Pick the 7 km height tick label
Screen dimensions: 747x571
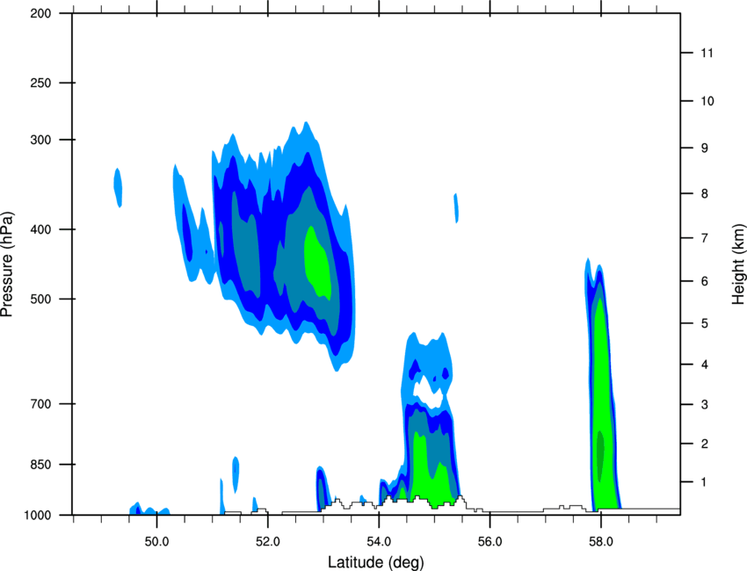click(705, 238)
